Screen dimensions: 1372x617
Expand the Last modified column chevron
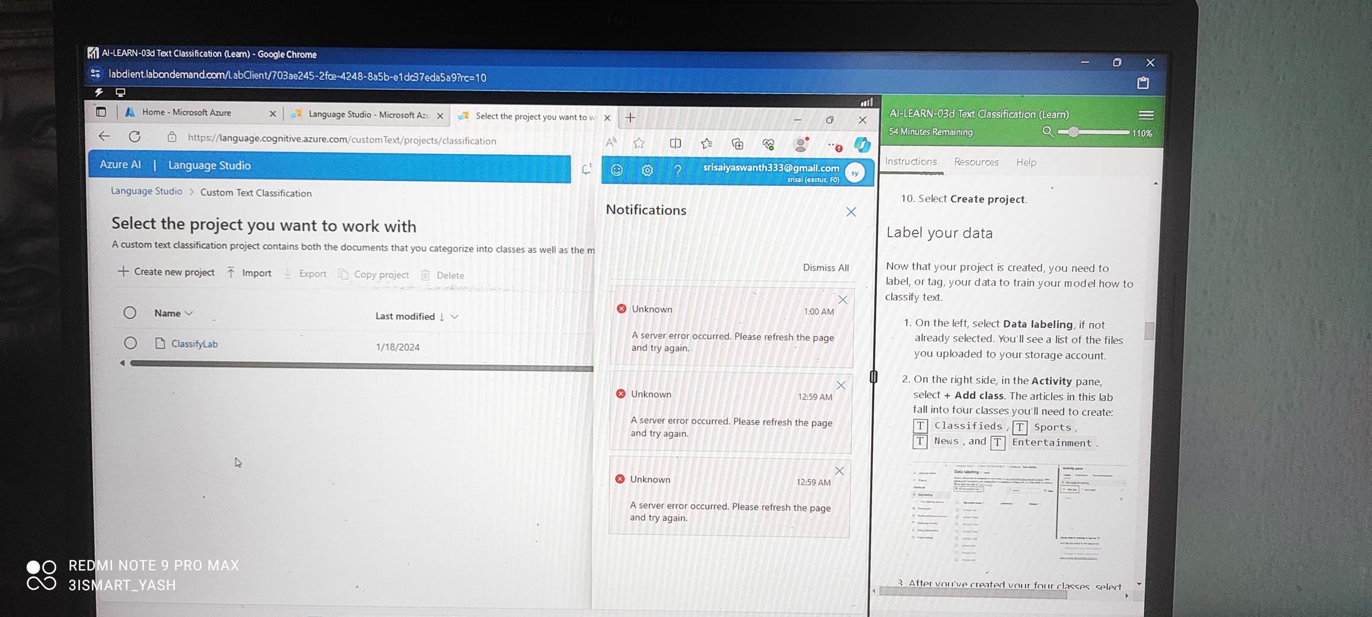pyautogui.click(x=454, y=317)
